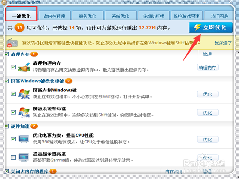Open the 服务优化 tab
The width and height of the screenshot is (239, 179).
[87, 16]
